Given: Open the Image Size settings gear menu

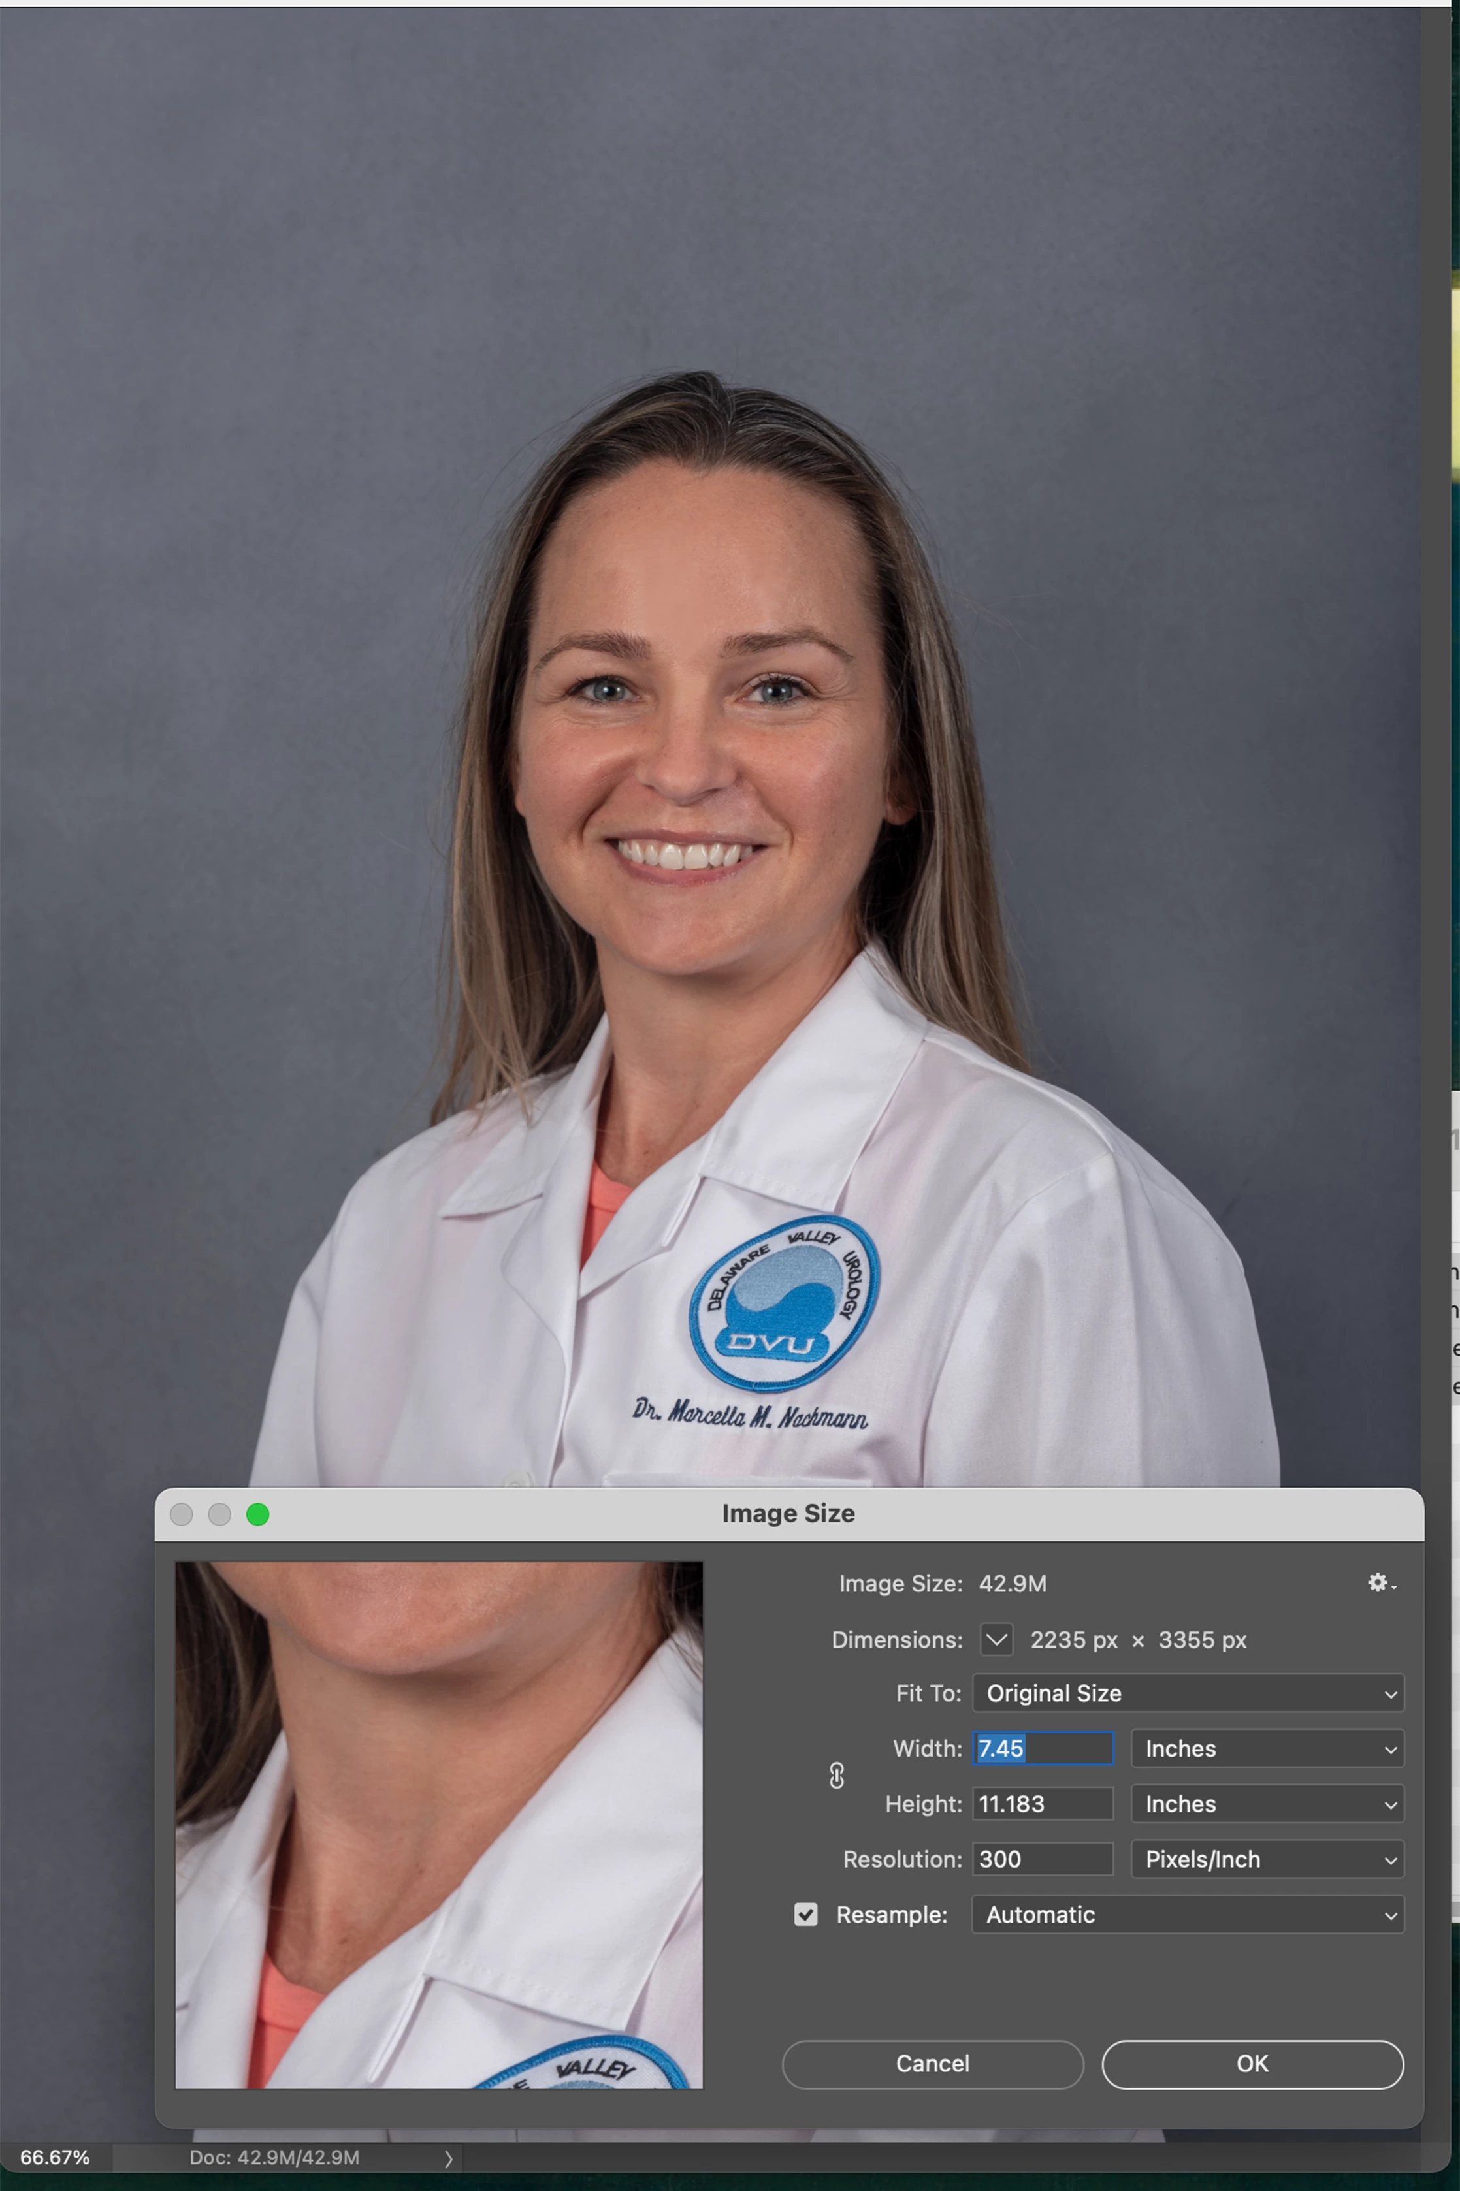Looking at the screenshot, I should [1380, 1583].
